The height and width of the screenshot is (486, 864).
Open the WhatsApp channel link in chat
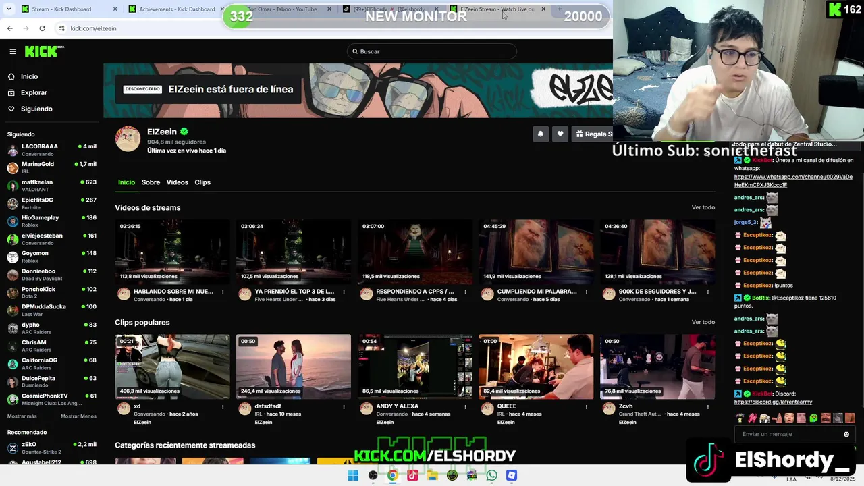(793, 181)
